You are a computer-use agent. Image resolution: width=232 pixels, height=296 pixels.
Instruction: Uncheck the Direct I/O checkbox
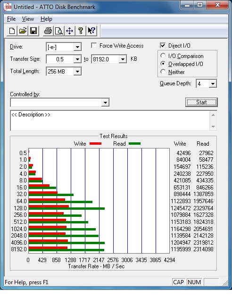tap(163, 46)
